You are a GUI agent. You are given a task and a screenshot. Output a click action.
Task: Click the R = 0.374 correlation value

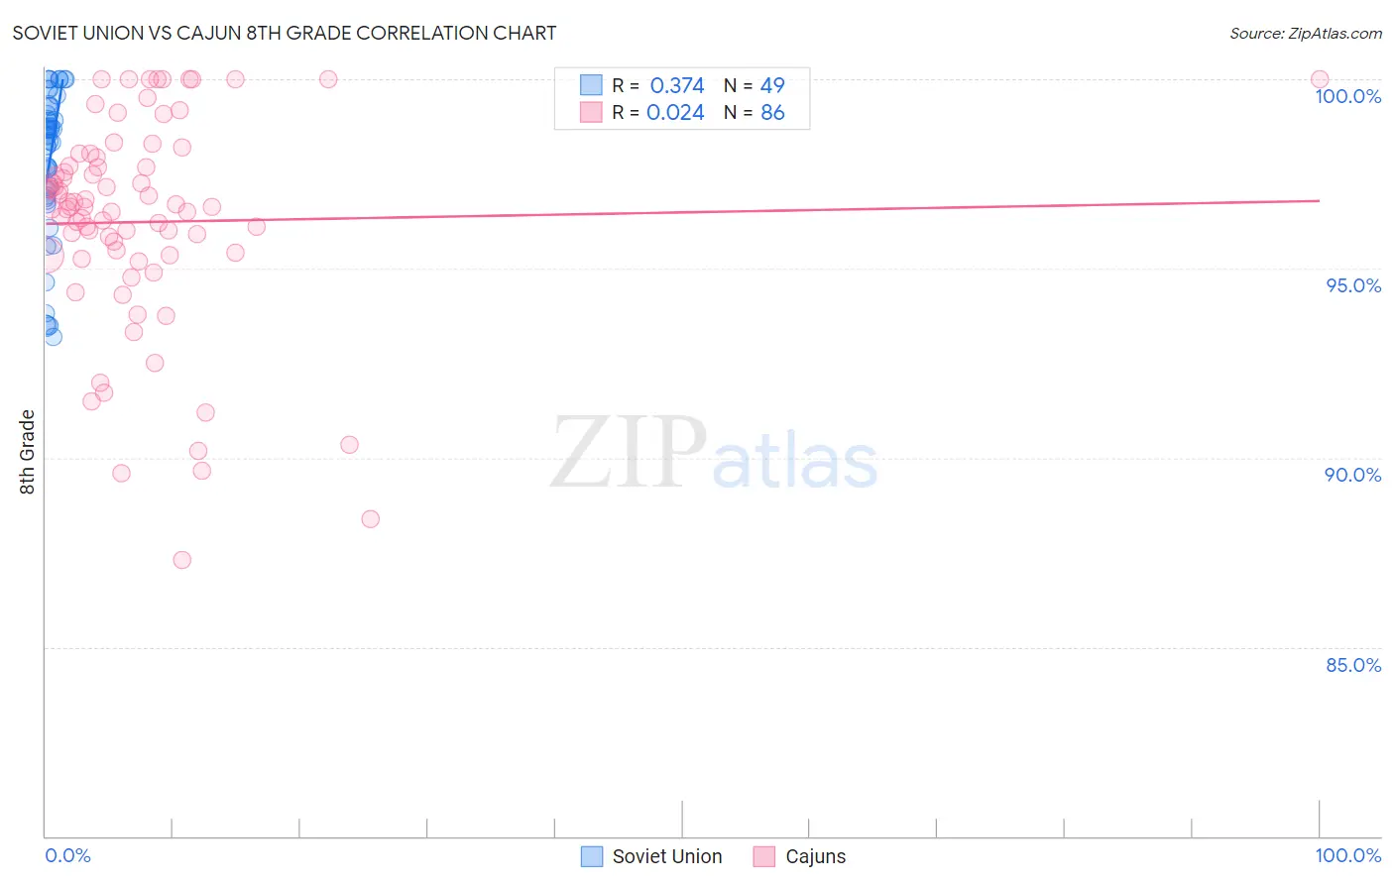pos(658,85)
